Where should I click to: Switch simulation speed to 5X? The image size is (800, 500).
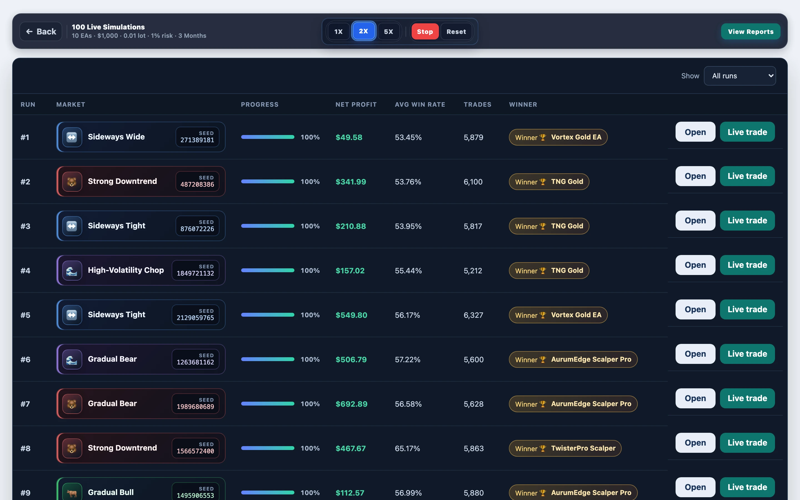[388, 31]
